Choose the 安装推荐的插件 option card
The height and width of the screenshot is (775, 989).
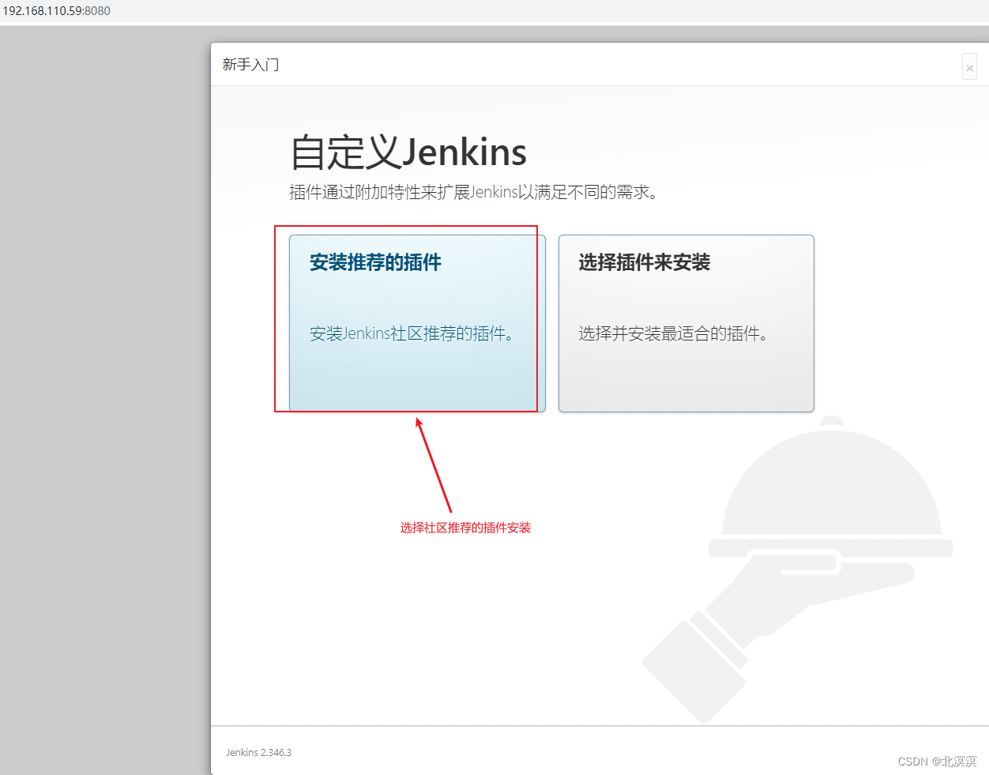[417, 323]
